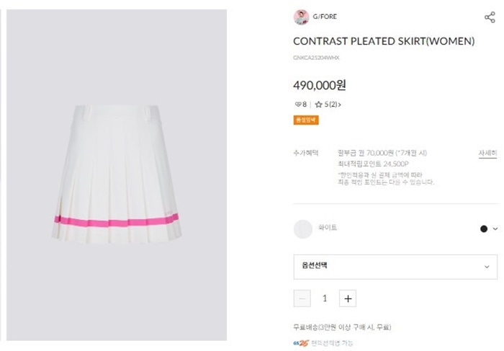Click the orange product badge

pos(306,120)
